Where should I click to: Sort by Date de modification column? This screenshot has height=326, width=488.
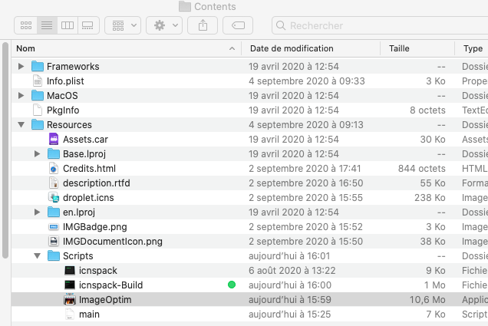(311, 48)
